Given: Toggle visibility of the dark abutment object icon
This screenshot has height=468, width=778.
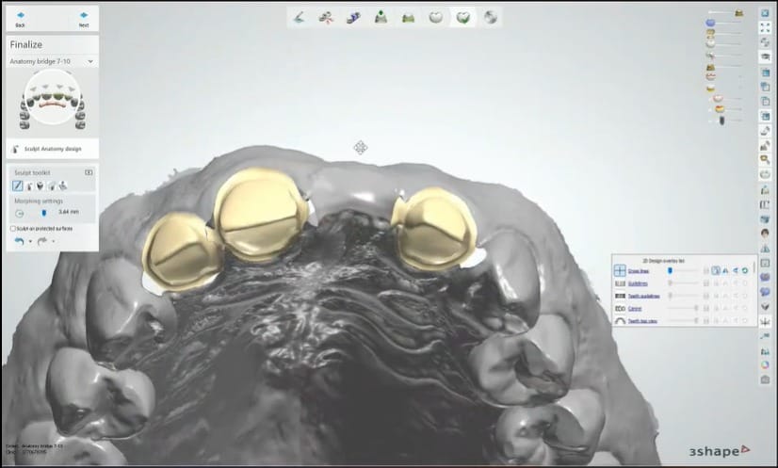Looking at the screenshot, I should pyautogui.click(x=721, y=121).
